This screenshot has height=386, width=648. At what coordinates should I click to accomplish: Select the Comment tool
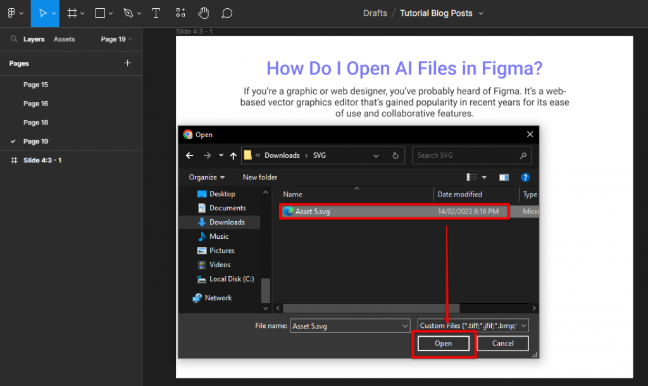227,13
